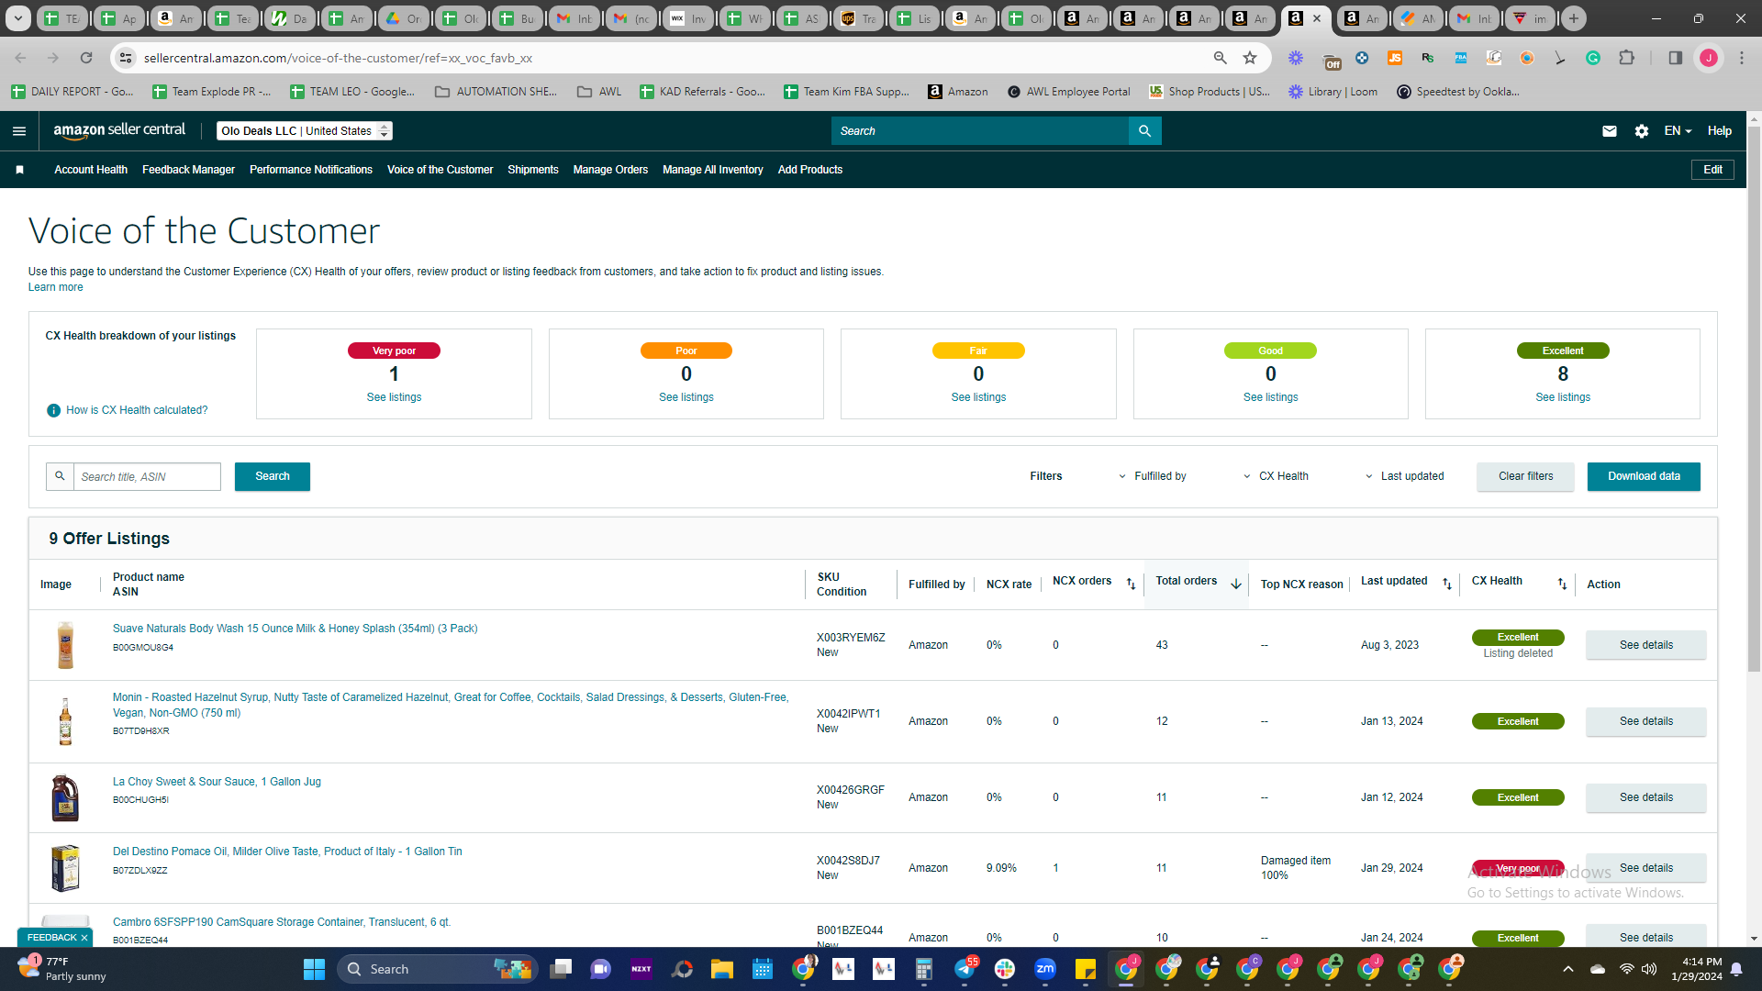The image size is (1762, 991).
Task: Open File Explorer from the taskbar
Action: (721, 969)
